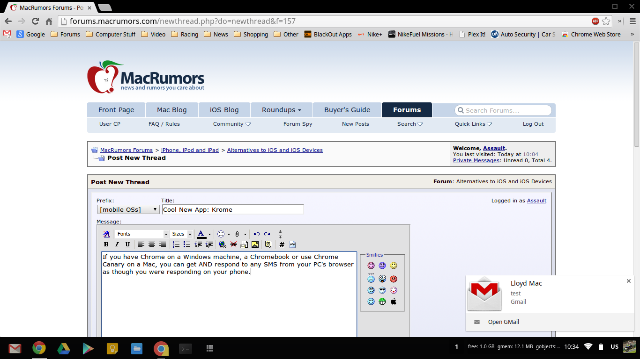Screen dimensions: 640x359
Task: Insert the black Apple logo smilie
Action: (394, 302)
